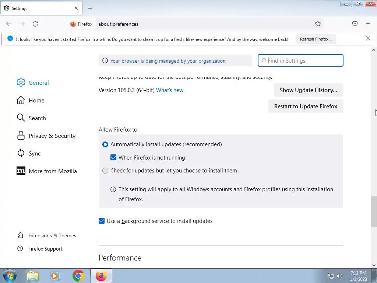This screenshot has height=283, width=377.
Task: Click the Settings tab title
Action: [20, 8]
